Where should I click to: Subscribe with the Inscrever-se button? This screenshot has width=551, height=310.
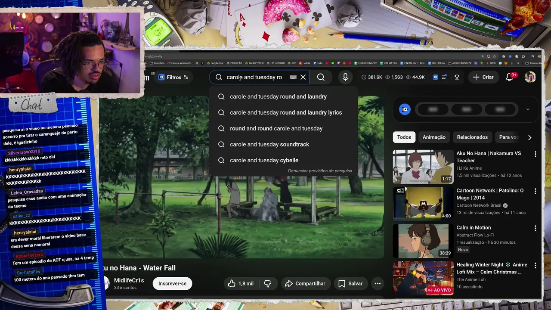pos(172,283)
